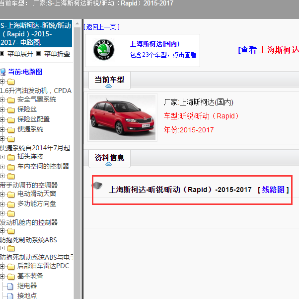This screenshot has height=299, width=299.
Task: Open the 线路图 link
Action: (x=273, y=190)
